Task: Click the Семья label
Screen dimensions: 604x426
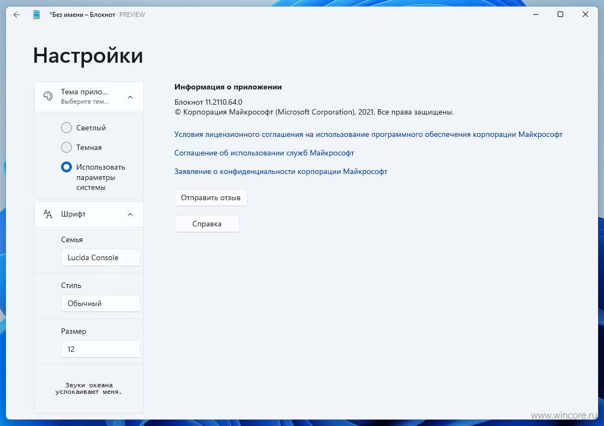Action: (71, 240)
